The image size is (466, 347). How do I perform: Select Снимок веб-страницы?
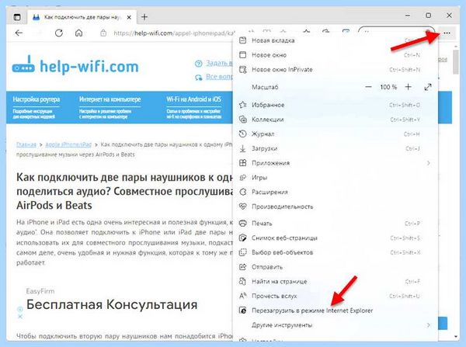[336, 238]
